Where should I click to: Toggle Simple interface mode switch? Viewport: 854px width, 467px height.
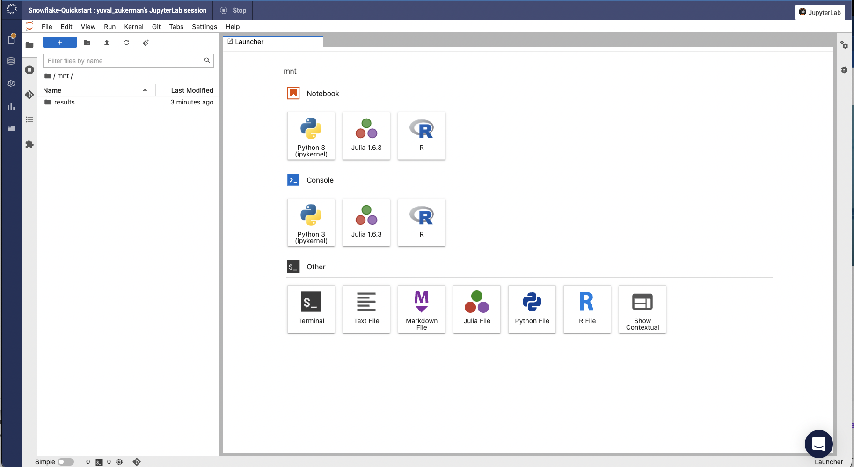coord(66,462)
